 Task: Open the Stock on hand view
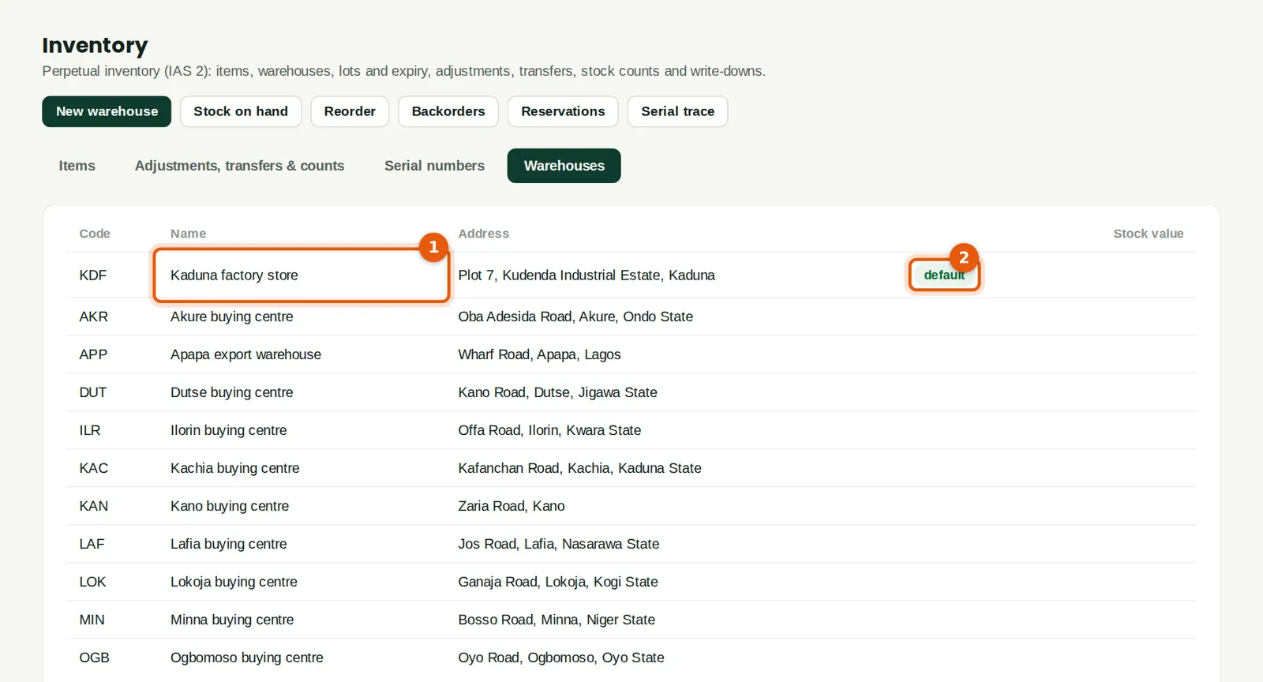[x=241, y=111]
